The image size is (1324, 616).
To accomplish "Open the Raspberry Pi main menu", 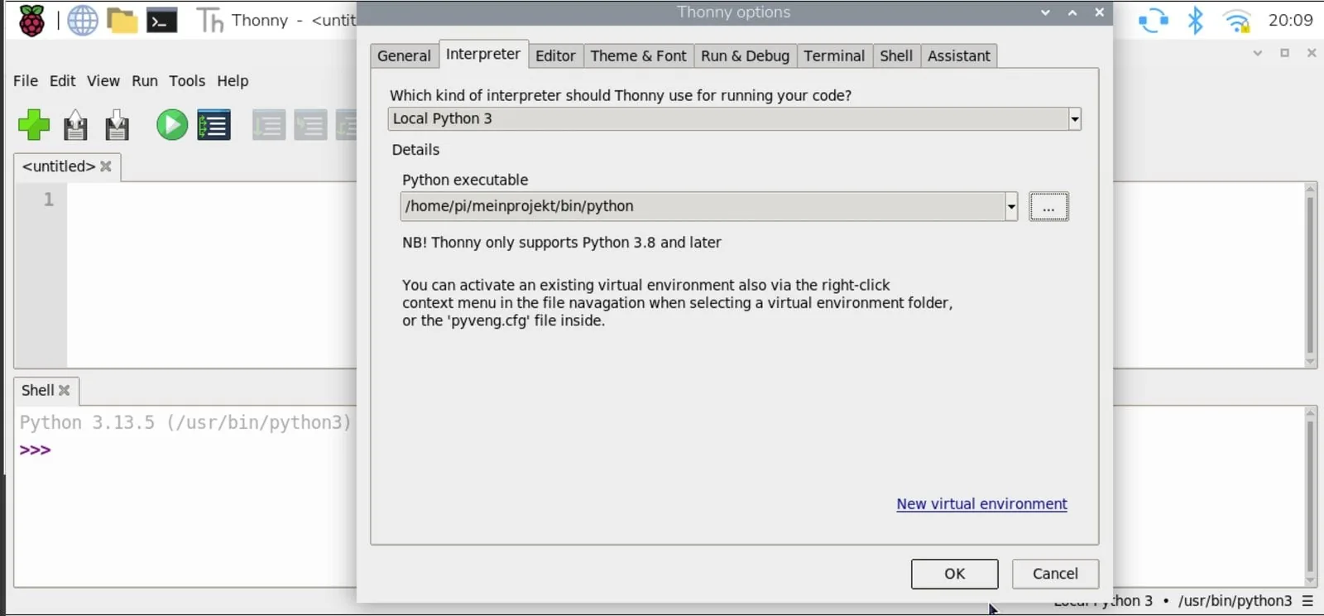I will (x=32, y=20).
